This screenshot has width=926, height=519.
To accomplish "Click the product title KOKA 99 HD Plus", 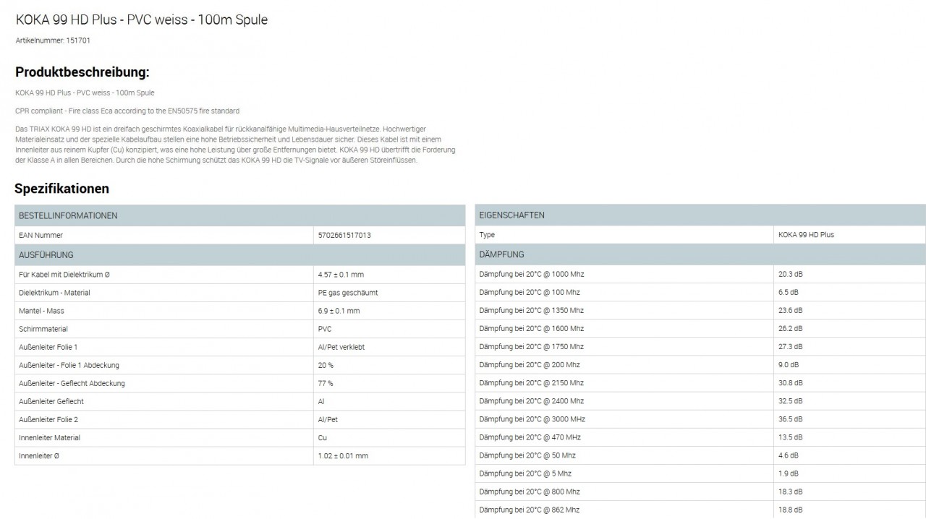I will (x=141, y=20).
